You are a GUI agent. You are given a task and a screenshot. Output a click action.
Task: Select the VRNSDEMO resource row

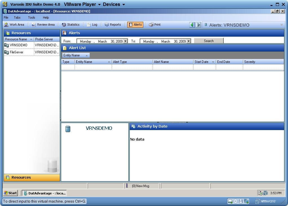click(x=32, y=45)
